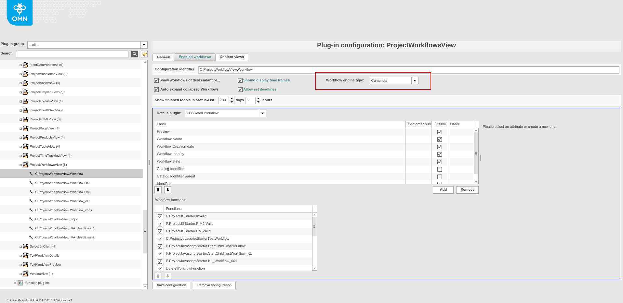This screenshot has height=303, width=623.
Task: Click the Remove configuration button
Action: pyautogui.click(x=214, y=285)
